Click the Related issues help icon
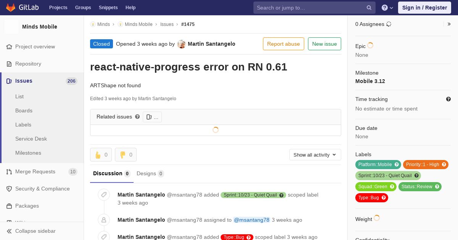Viewport: 458px width, 240px height. coord(137,117)
